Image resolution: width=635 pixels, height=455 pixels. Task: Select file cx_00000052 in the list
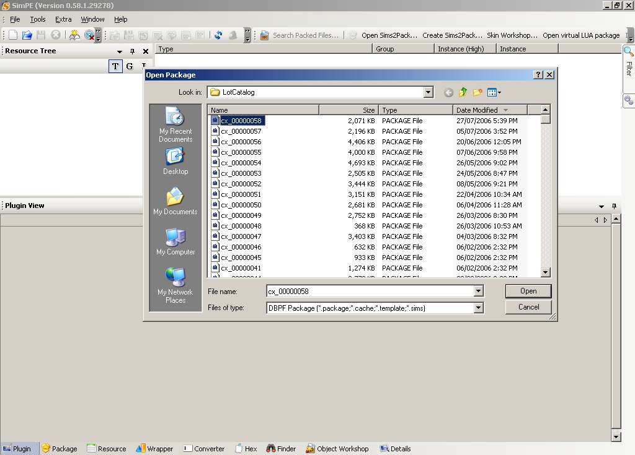(241, 184)
